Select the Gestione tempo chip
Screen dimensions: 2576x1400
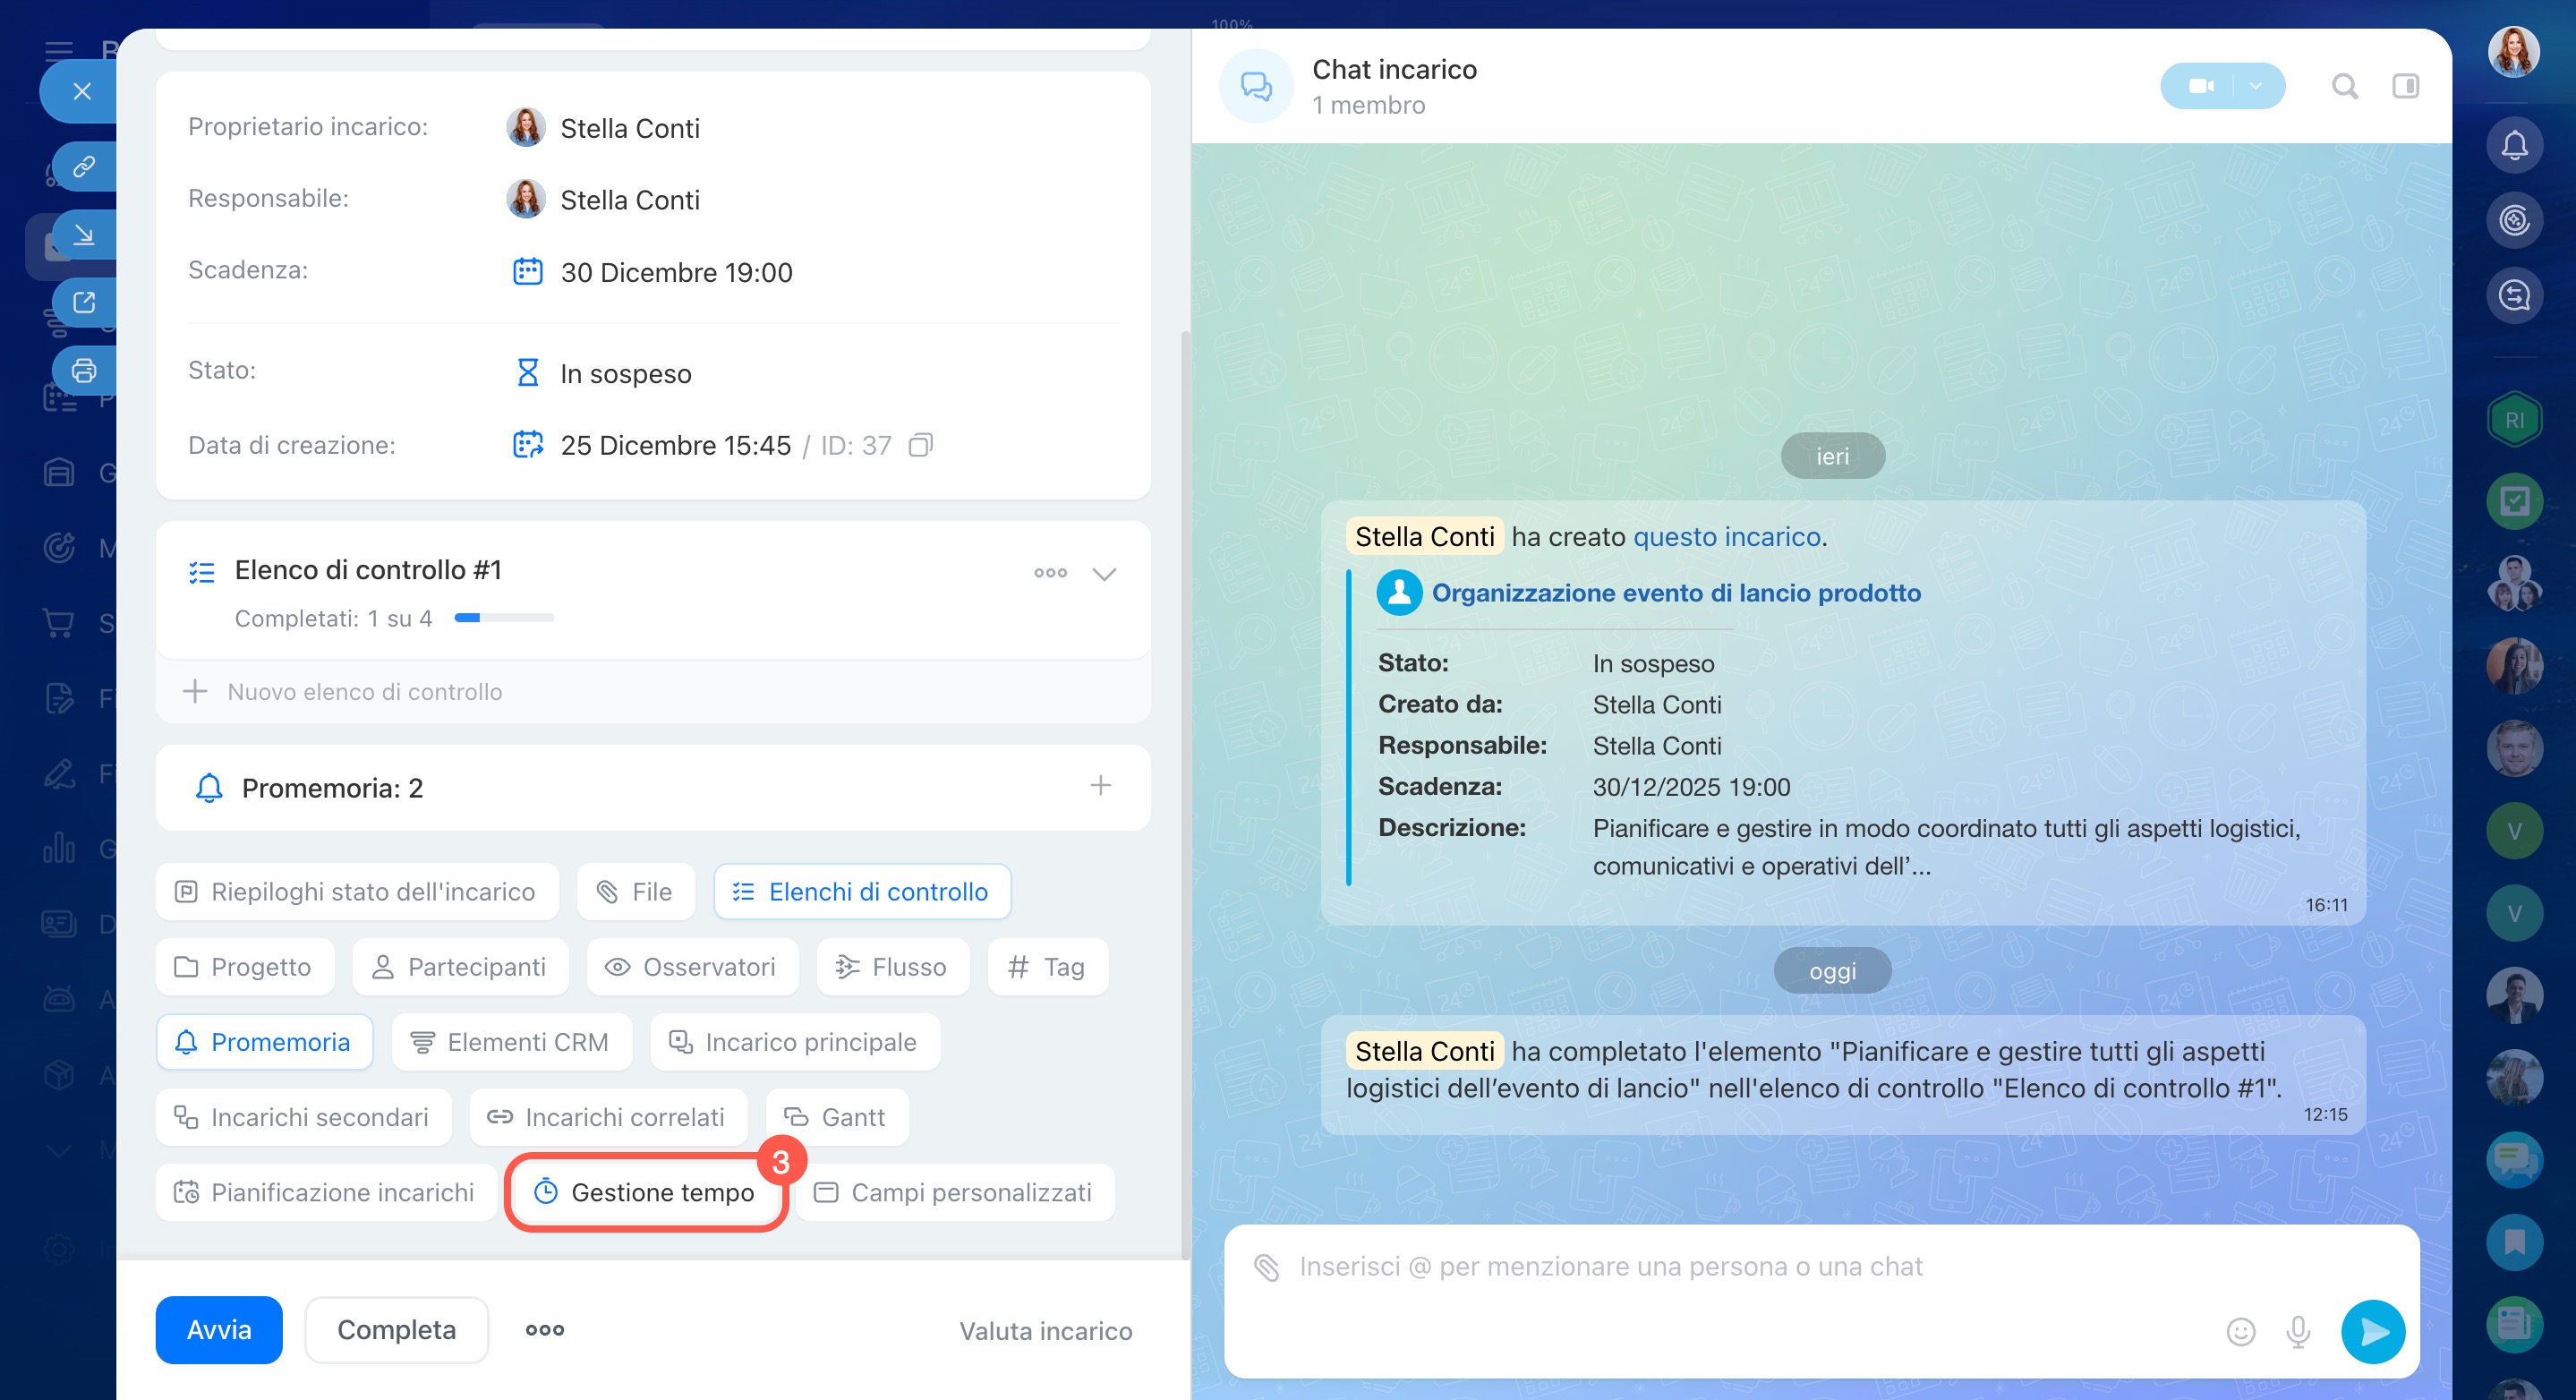point(645,1192)
